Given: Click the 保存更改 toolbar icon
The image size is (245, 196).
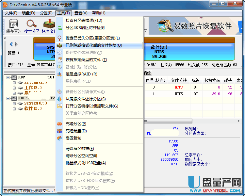Looking at the screenshot, I should pos(14,25).
